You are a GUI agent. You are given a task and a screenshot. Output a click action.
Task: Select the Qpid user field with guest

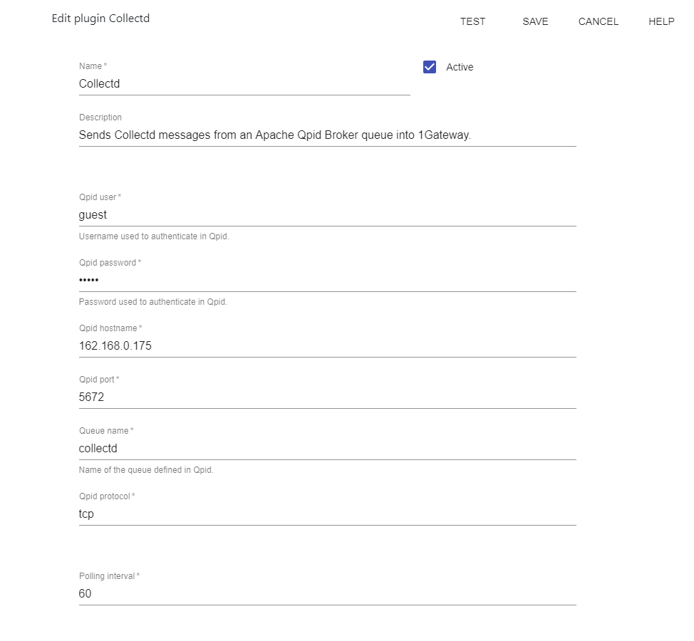327,214
